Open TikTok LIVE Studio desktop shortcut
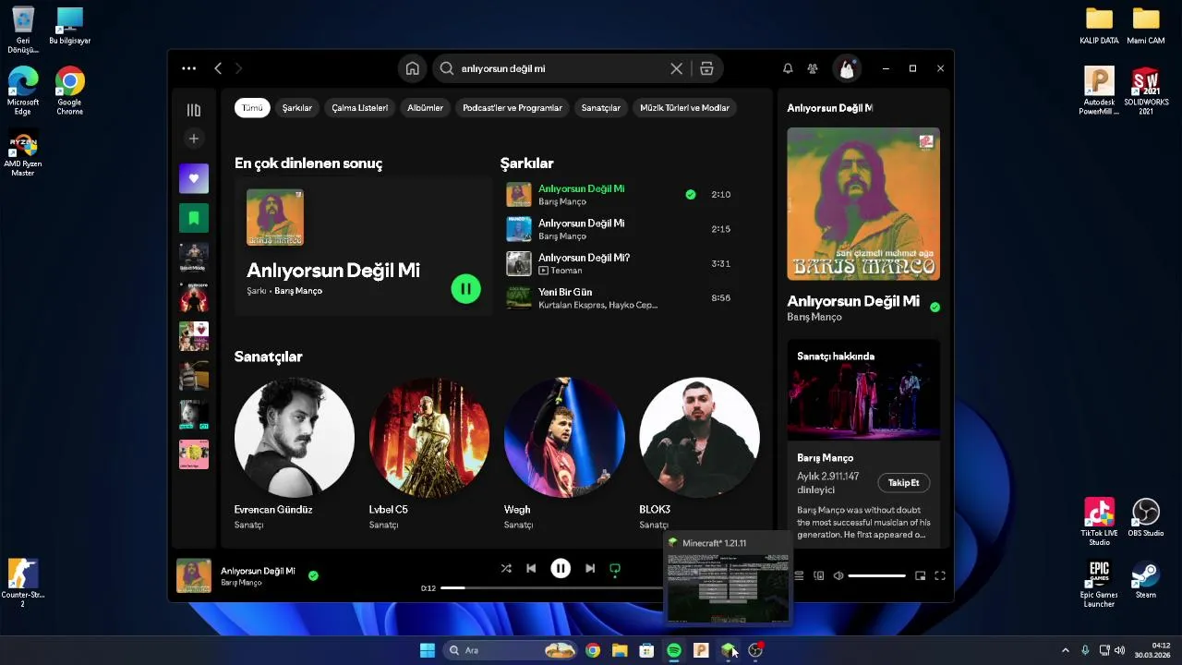 click(x=1099, y=522)
